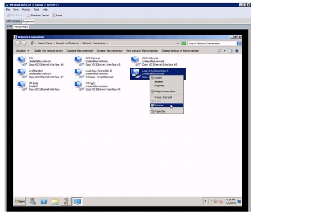The image size is (323, 215).
Task: Select the VM-Mgmt adapter icon
Action: 79,86
